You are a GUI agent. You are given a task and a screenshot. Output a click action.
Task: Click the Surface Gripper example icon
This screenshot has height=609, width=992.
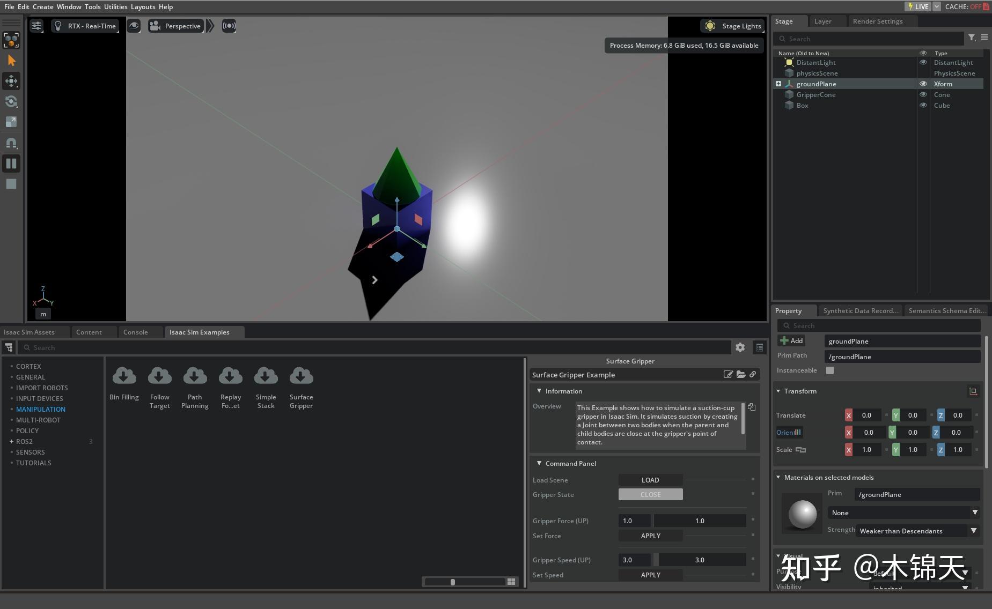pyautogui.click(x=301, y=375)
